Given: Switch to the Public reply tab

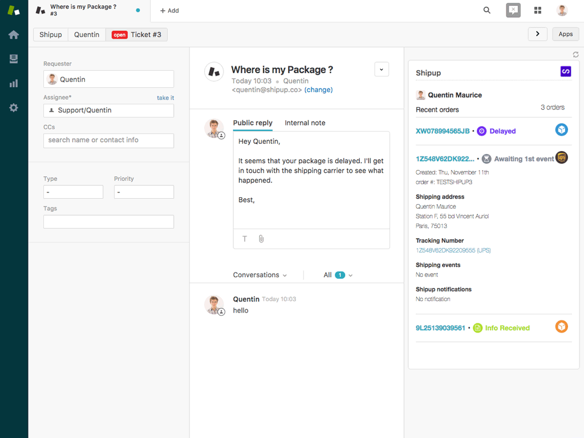Looking at the screenshot, I should coord(252,123).
